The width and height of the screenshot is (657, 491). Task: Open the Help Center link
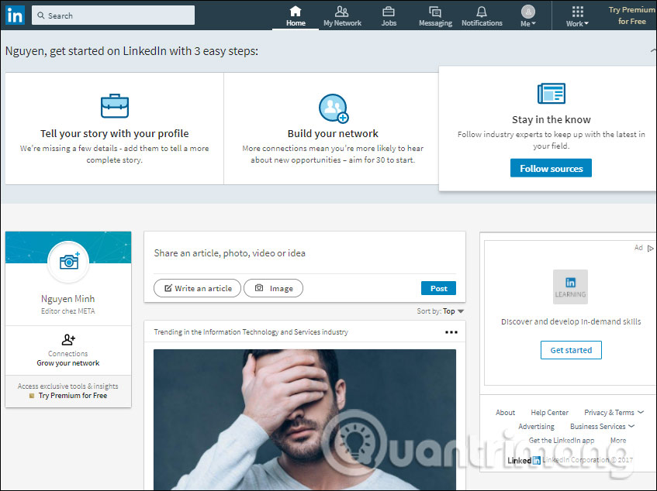549,412
